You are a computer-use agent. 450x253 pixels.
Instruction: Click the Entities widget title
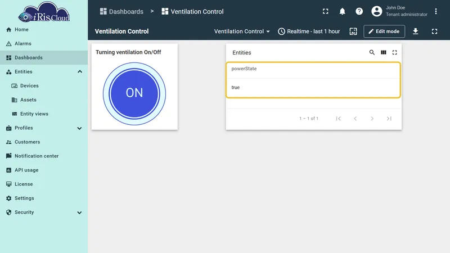(x=242, y=52)
